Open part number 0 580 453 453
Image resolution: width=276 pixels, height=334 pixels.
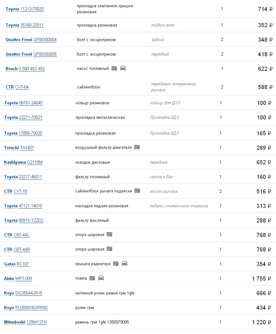point(32,69)
